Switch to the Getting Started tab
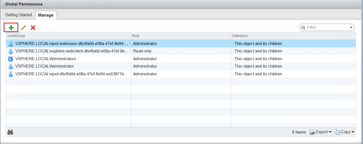 point(18,15)
